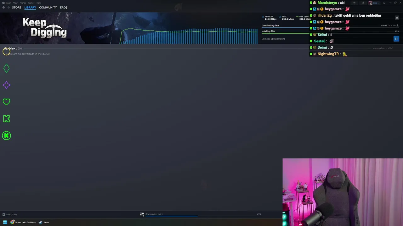This screenshot has width=403, height=226.
Task: Click the Sesta6 chat username
Action: click(320, 41)
